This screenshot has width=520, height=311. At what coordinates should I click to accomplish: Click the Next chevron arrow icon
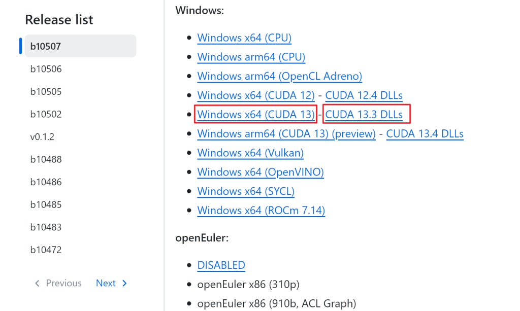[125, 283]
